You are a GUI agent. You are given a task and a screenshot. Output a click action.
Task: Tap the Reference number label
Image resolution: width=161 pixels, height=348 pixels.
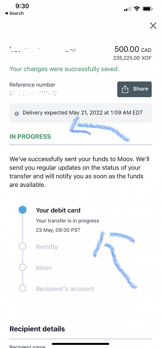tap(32, 85)
